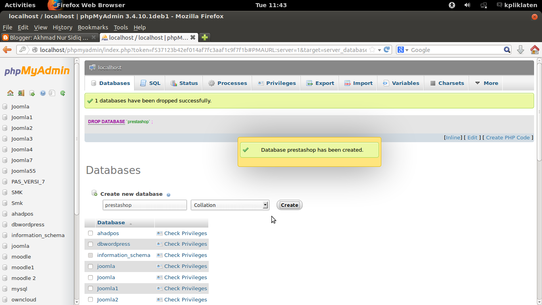542x305 pixels.
Task: Sort by the Database column header
Action: (111, 222)
